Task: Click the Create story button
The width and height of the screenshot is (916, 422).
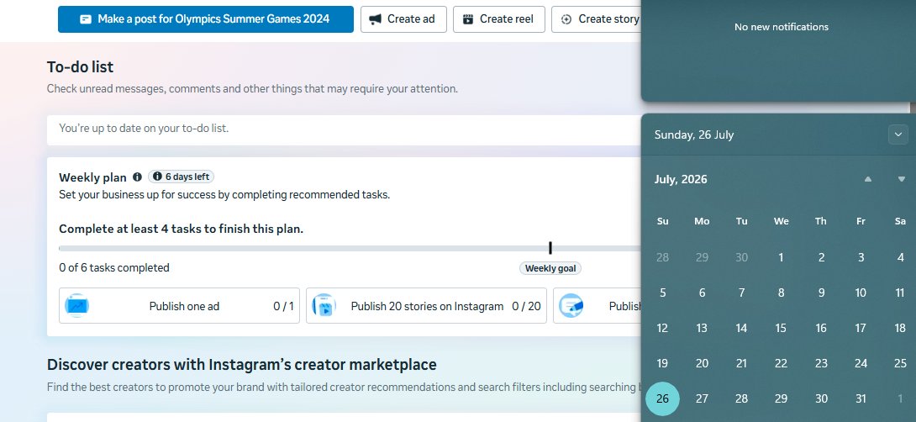Action: pyautogui.click(x=597, y=19)
